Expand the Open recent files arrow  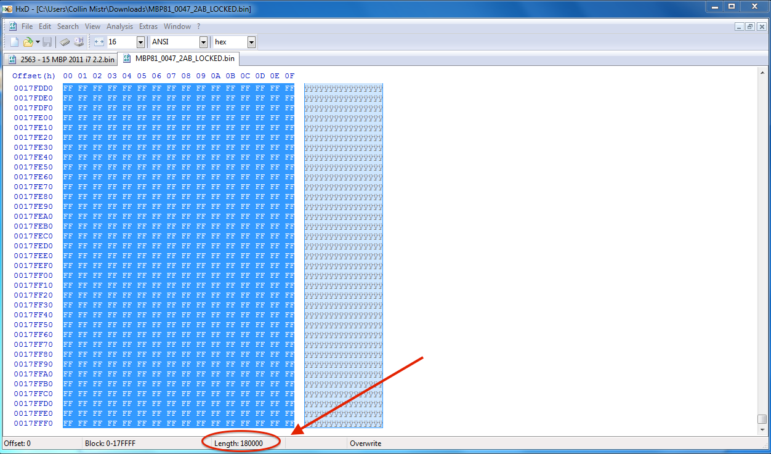pyautogui.click(x=37, y=42)
